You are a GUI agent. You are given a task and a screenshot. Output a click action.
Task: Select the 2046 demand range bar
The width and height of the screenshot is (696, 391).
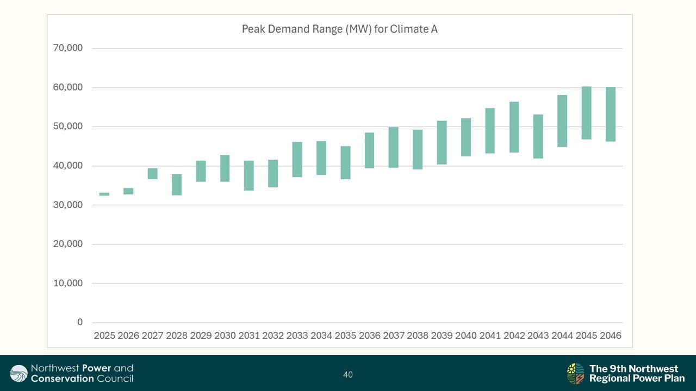coord(610,114)
